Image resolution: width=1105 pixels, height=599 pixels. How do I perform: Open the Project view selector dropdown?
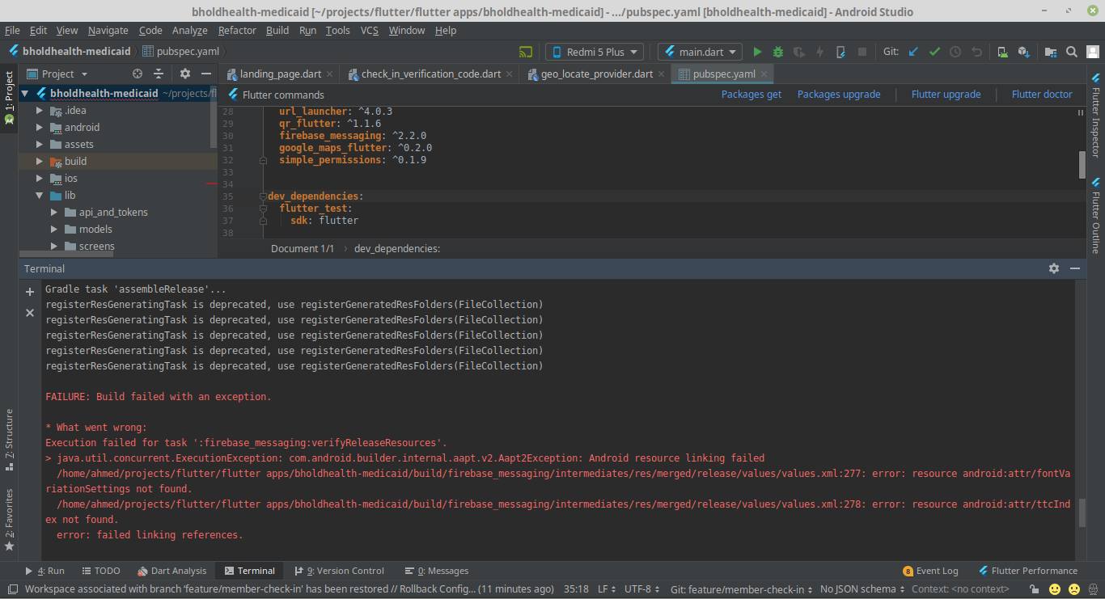[56, 74]
